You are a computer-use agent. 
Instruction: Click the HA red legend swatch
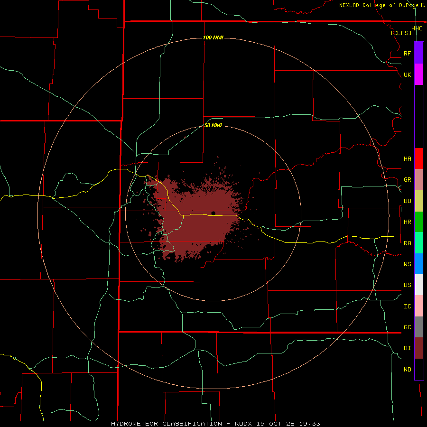[419, 158]
